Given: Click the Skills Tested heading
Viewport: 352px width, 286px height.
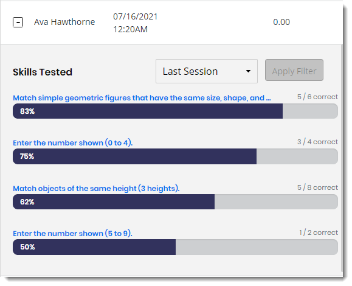Looking at the screenshot, I should coord(43,72).
